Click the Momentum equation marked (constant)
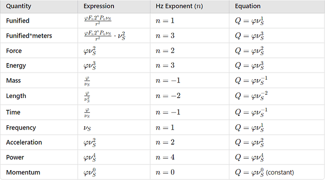Image resolution: width=325 pixels, height=180 pixels. 265,172
